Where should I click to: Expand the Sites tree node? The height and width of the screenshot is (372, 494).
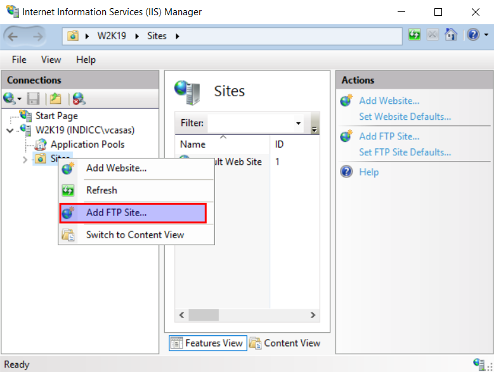25,159
